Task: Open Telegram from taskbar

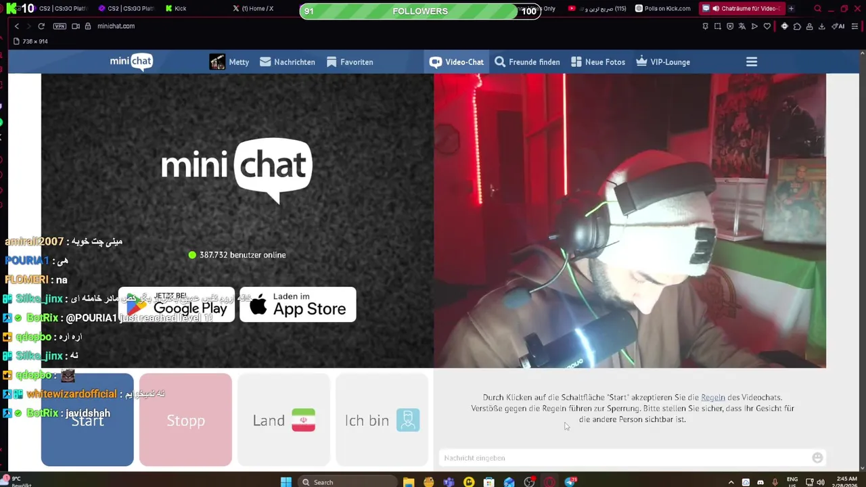Action: (x=570, y=482)
